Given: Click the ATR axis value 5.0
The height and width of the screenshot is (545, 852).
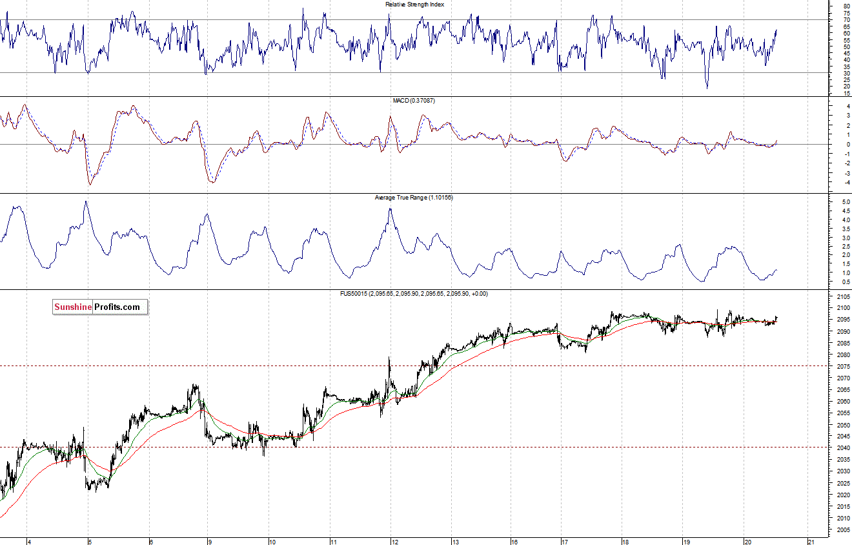Looking at the screenshot, I should [x=845, y=202].
